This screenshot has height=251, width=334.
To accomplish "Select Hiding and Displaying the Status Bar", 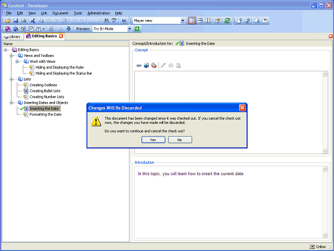I will [x=64, y=73].
